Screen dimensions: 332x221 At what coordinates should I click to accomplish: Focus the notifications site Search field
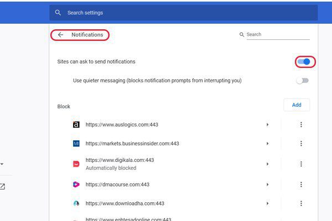pyautogui.click(x=278, y=34)
